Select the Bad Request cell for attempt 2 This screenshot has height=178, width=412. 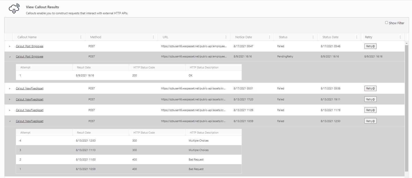[x=196, y=160]
